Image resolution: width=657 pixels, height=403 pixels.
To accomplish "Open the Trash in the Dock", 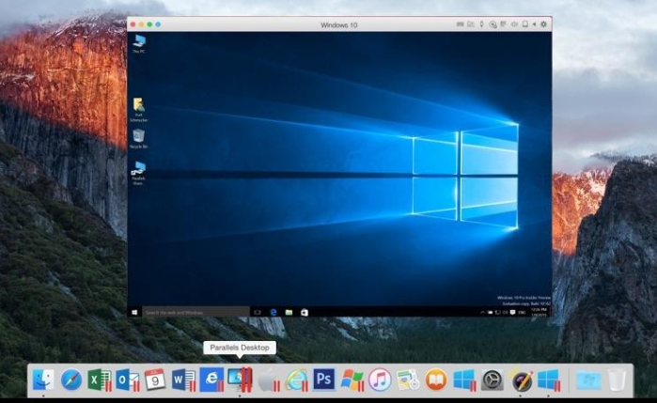I will [617, 380].
